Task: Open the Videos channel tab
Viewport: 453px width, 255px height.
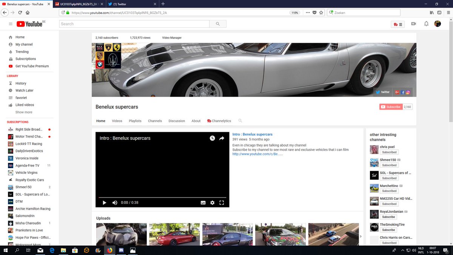Action: pos(117,121)
